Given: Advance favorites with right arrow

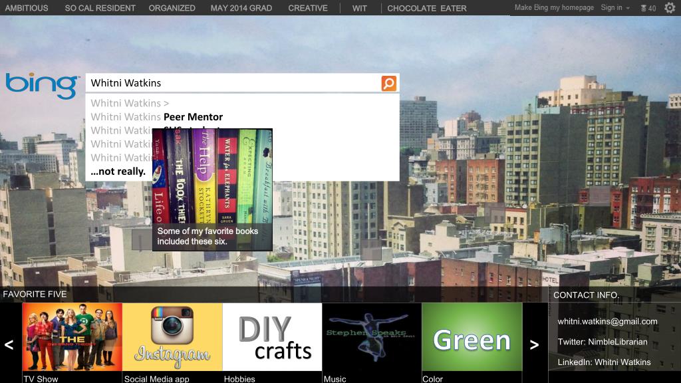Looking at the screenshot, I should [535, 344].
